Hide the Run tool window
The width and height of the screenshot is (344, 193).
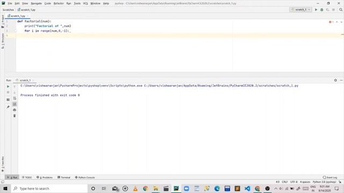(x=341, y=80)
